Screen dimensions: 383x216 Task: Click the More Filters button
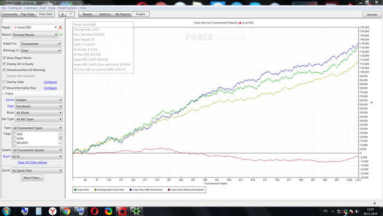point(32,178)
